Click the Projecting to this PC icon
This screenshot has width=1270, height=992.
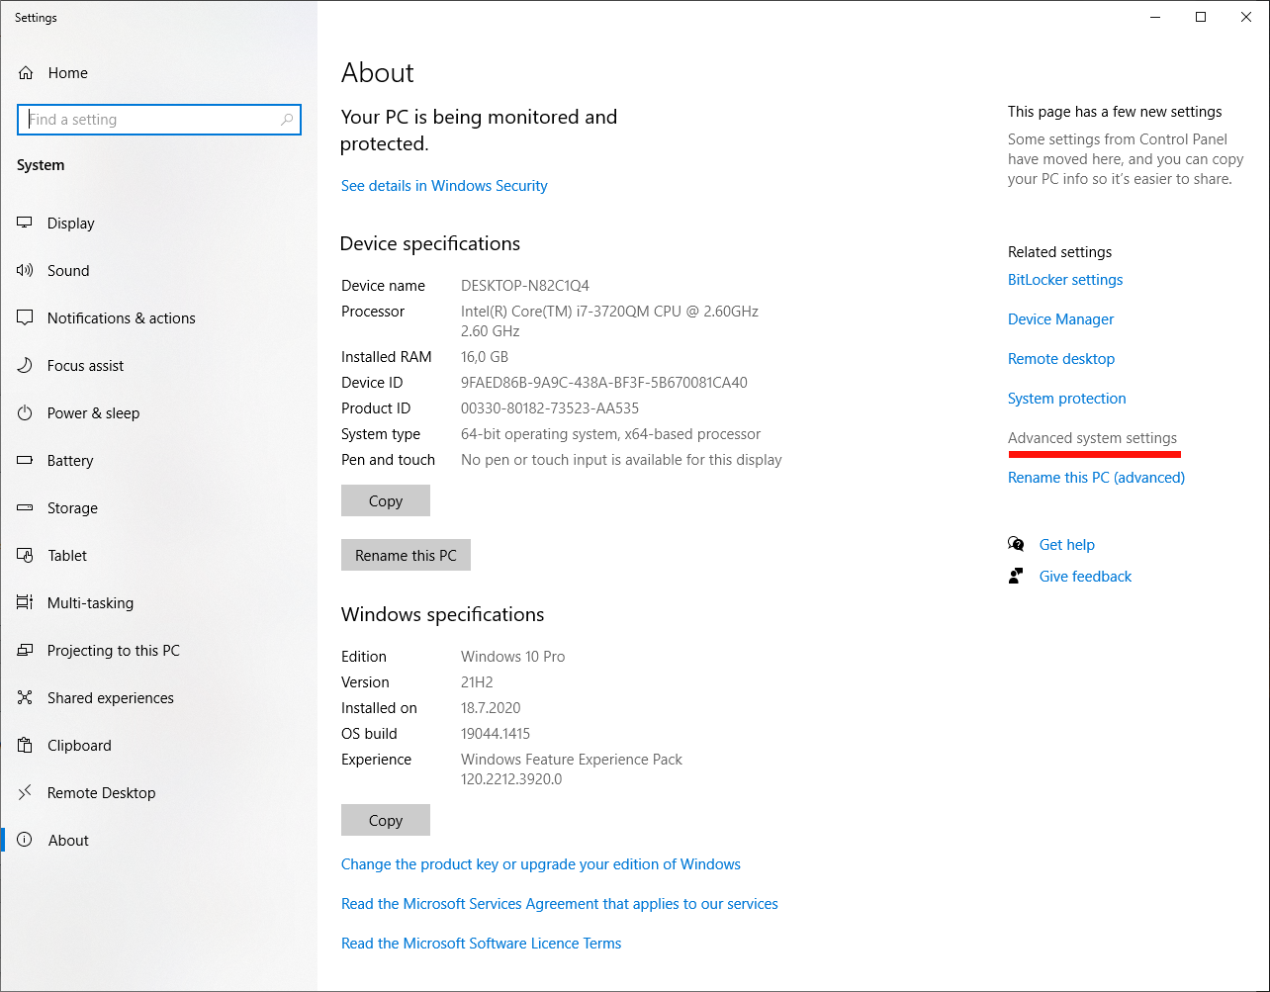(x=25, y=650)
